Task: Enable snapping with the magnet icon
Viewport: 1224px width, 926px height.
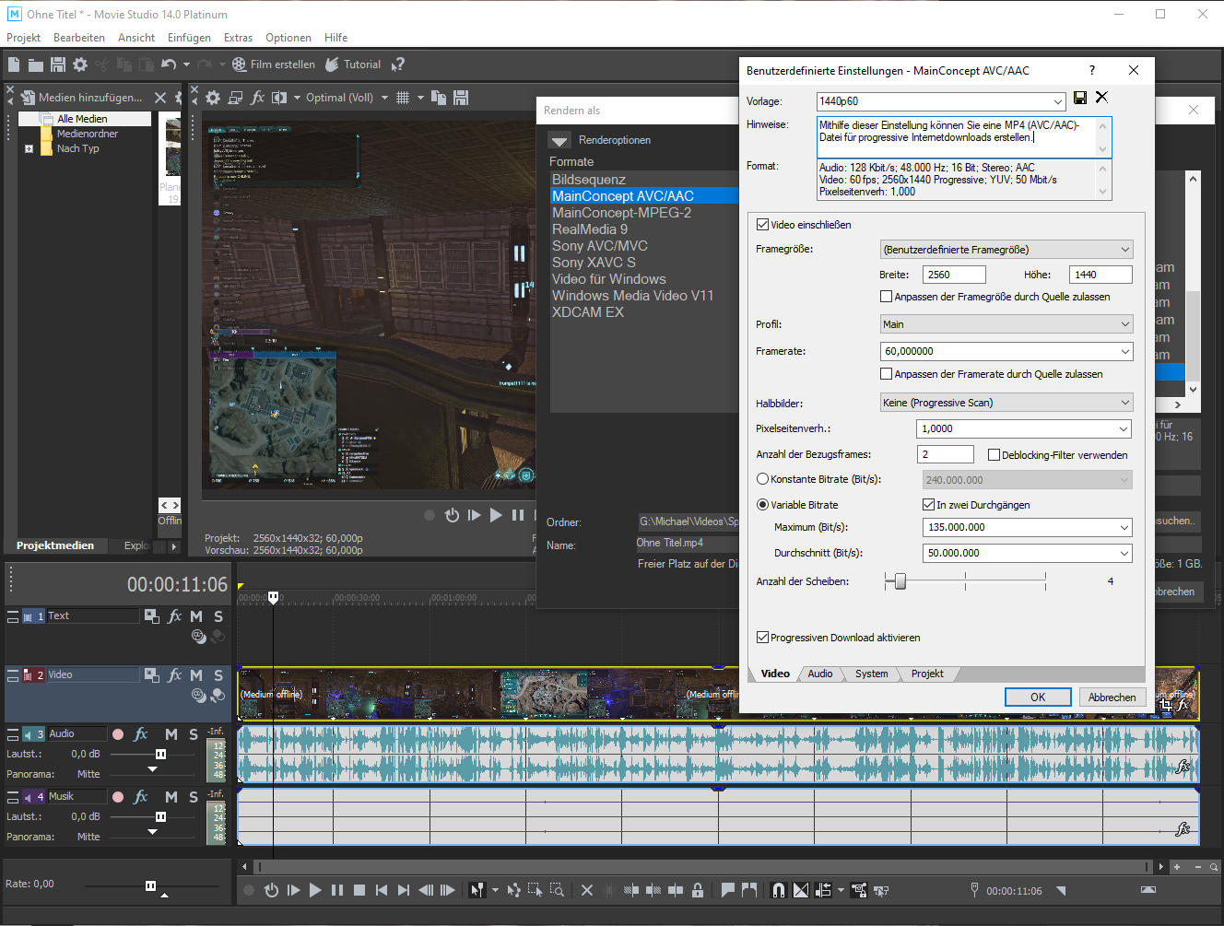Action: tap(779, 890)
